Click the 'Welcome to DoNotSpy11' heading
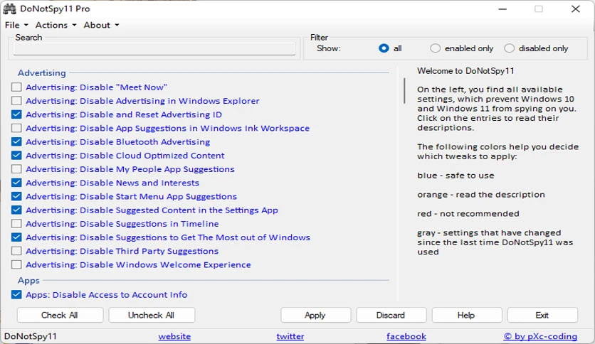 click(465, 71)
